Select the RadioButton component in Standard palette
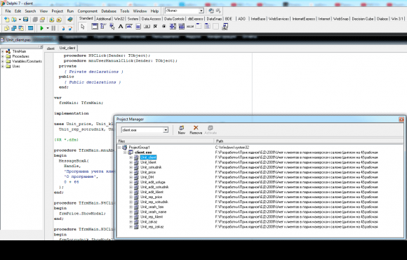Image resolution: width=407 pixels, height=260 pixels. (x=164, y=26)
